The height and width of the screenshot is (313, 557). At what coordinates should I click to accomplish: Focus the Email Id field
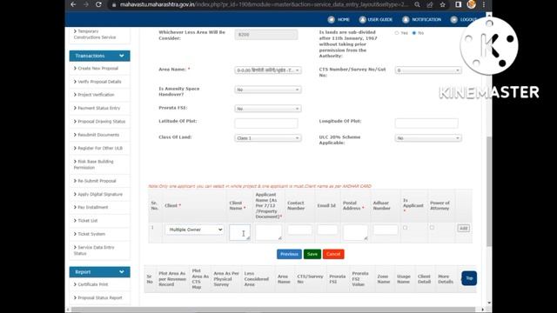click(x=327, y=230)
